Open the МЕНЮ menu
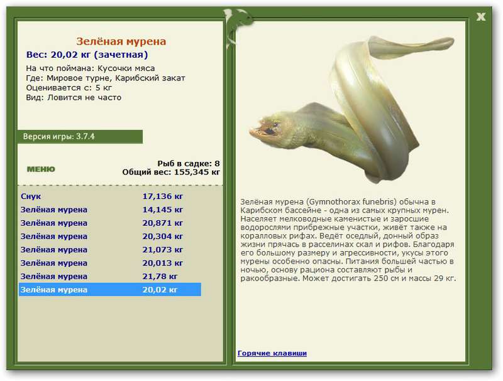503x381 pixels. tap(41, 169)
